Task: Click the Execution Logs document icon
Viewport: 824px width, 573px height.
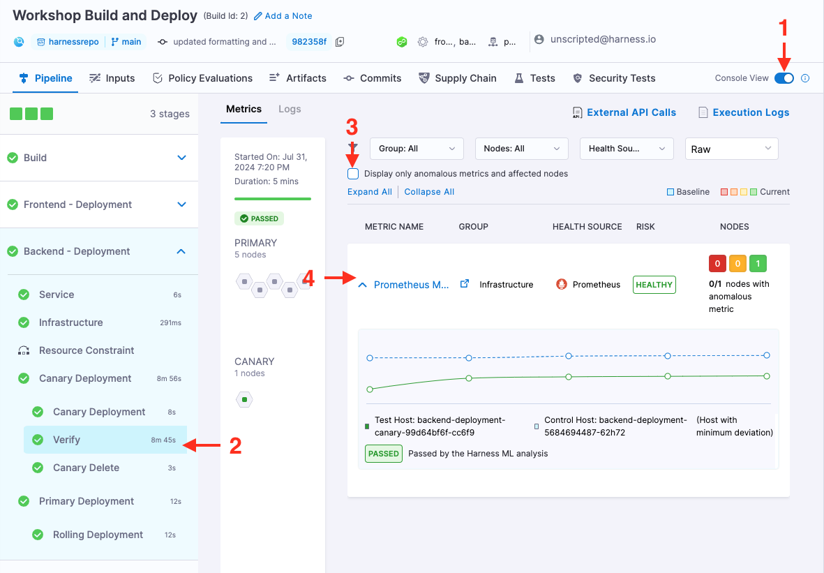Action: coord(703,112)
